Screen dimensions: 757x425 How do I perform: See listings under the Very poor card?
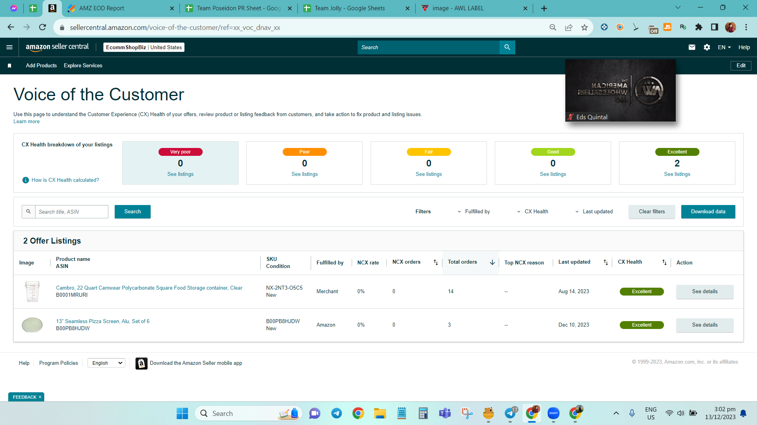[x=180, y=174]
